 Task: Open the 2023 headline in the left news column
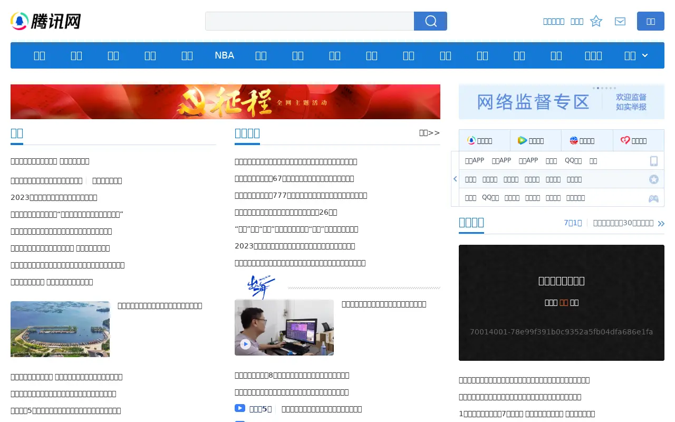[x=54, y=197]
